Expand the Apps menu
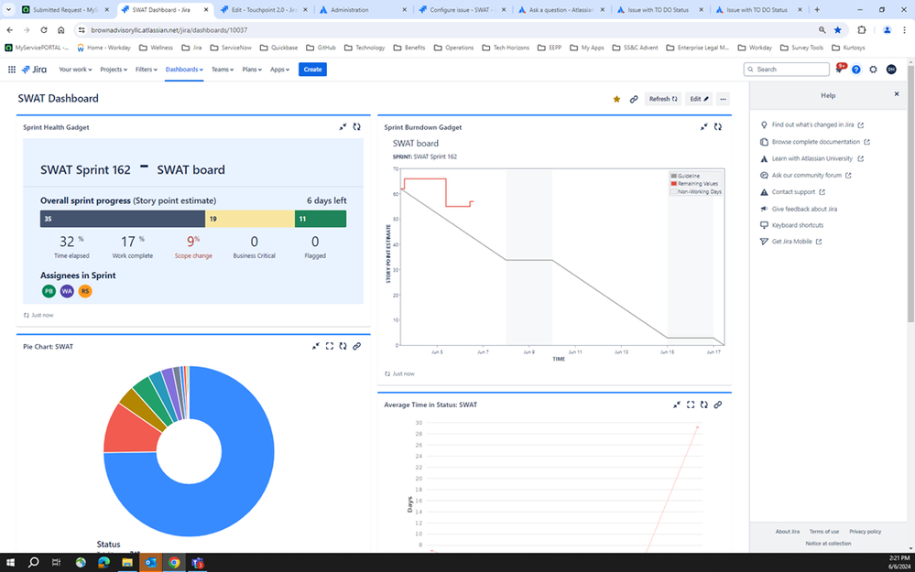This screenshot has height=572, width=915. tap(279, 70)
